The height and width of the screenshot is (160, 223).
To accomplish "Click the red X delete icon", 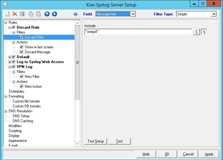I will pos(15,14).
